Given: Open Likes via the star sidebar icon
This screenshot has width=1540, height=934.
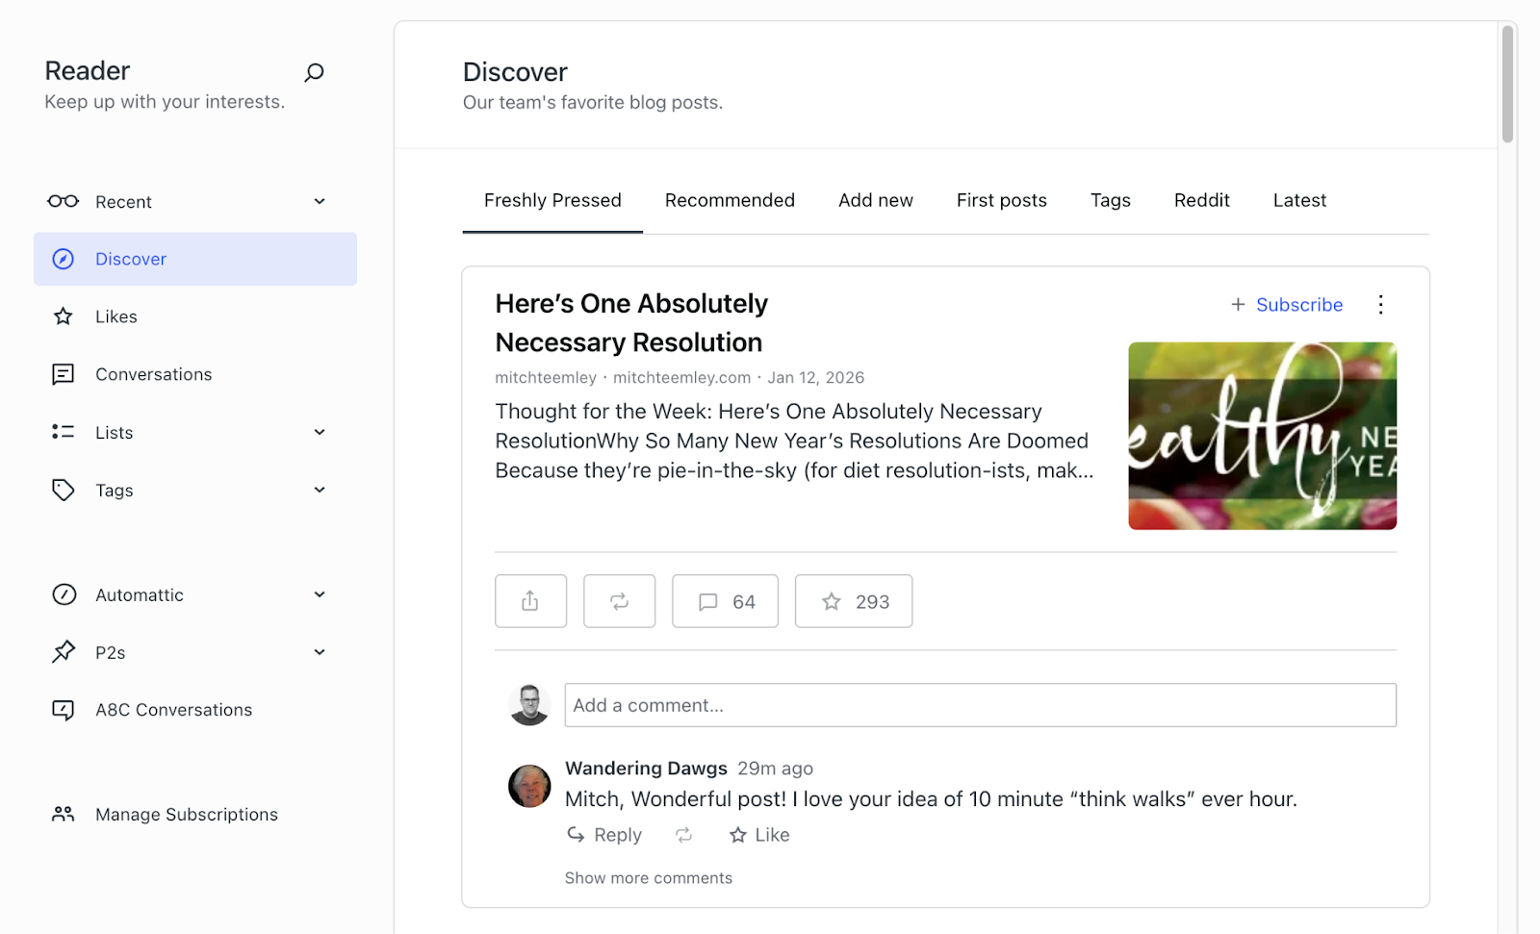Looking at the screenshot, I should (x=63, y=316).
